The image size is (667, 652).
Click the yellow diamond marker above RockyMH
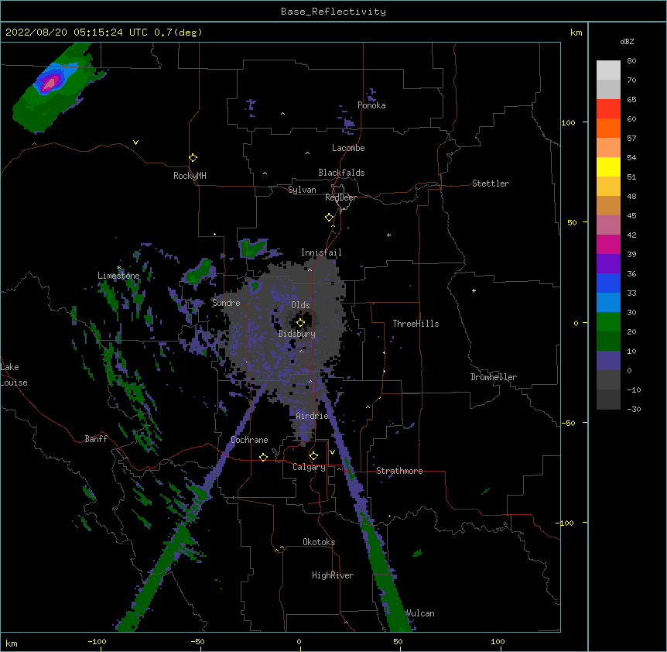193,158
